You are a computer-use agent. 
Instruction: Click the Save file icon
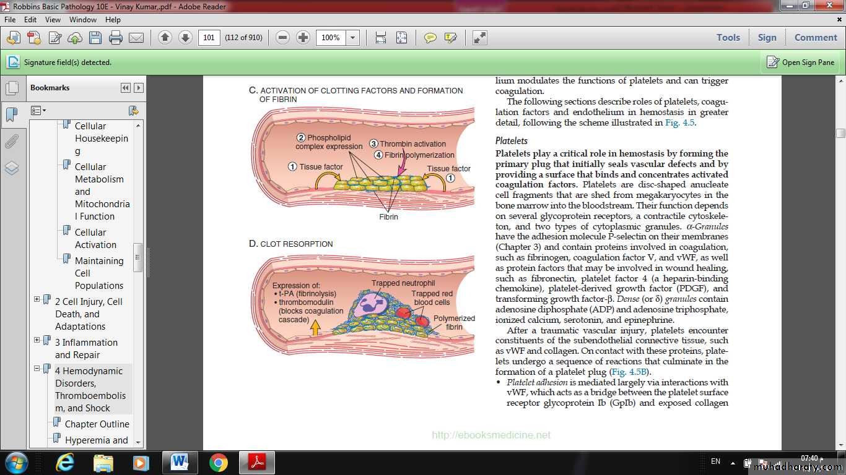tap(95, 38)
